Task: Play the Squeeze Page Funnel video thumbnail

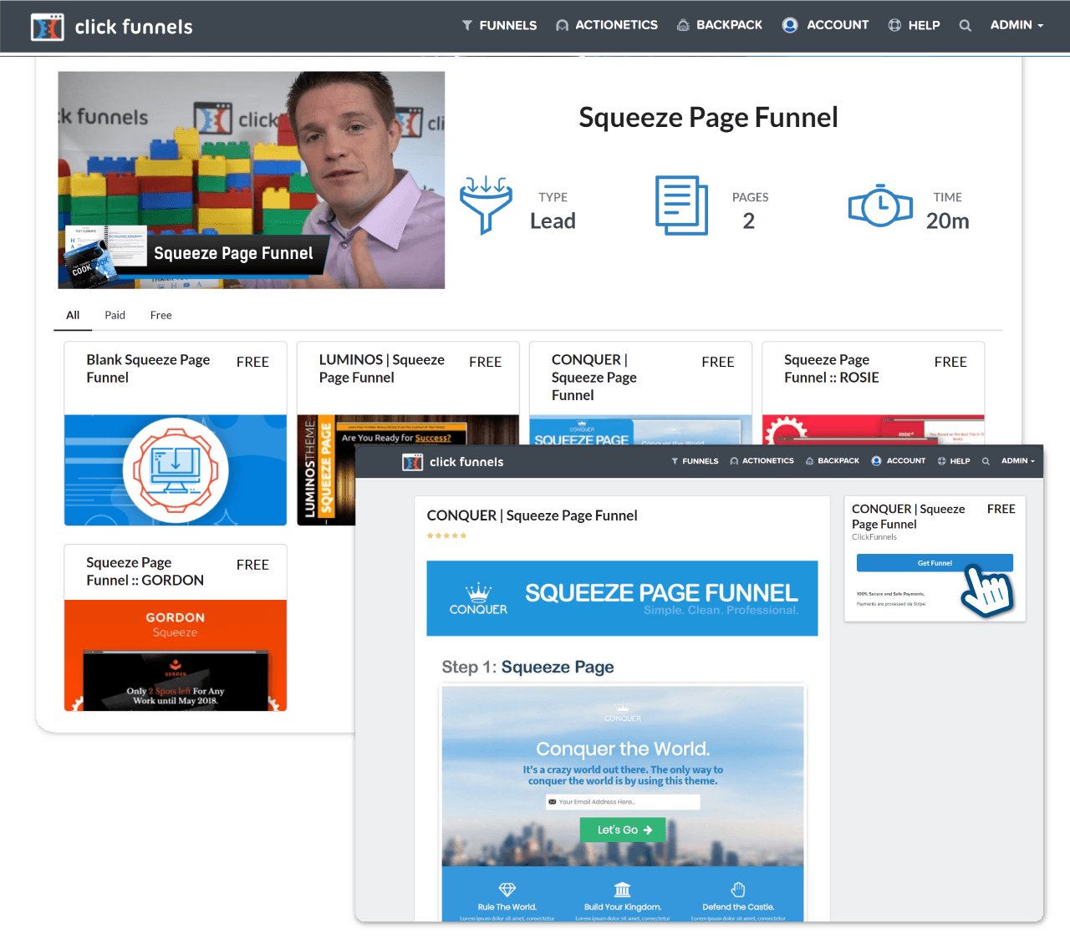Action: (x=251, y=180)
